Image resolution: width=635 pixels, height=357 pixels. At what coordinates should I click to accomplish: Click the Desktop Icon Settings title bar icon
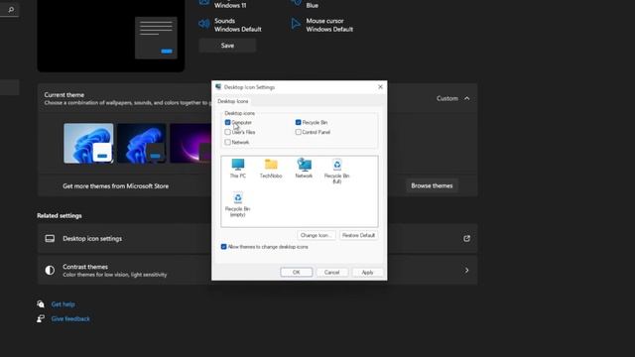tap(218, 87)
